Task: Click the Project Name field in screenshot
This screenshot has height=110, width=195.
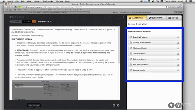Action: coord(28,86)
